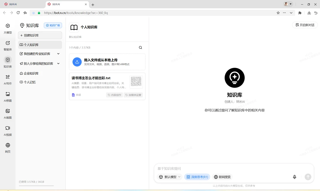This screenshot has width=320, height=191.
Task: Open the AI写作 tool
Action: tap(8, 80)
